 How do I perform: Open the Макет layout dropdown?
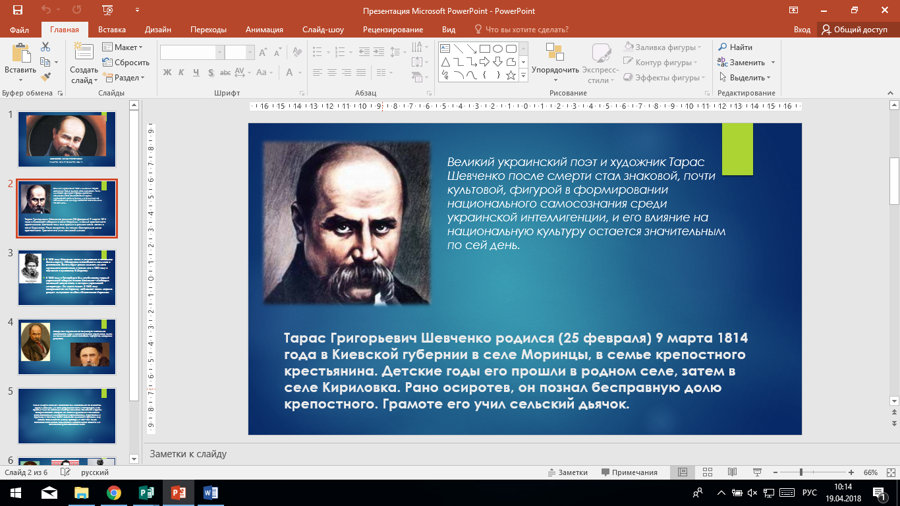(x=123, y=47)
